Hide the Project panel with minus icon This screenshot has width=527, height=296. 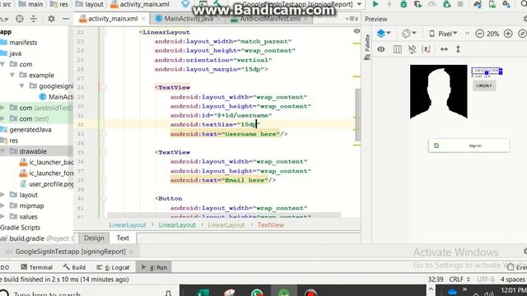pos(66,19)
